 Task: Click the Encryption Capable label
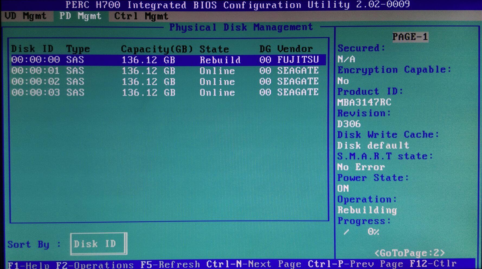pyautogui.click(x=394, y=70)
